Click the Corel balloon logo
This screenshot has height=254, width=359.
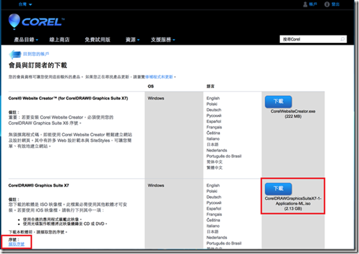tap(14, 22)
